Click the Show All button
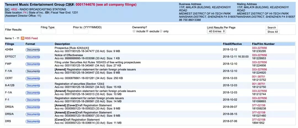298x128 pixels. click(x=273, y=32)
